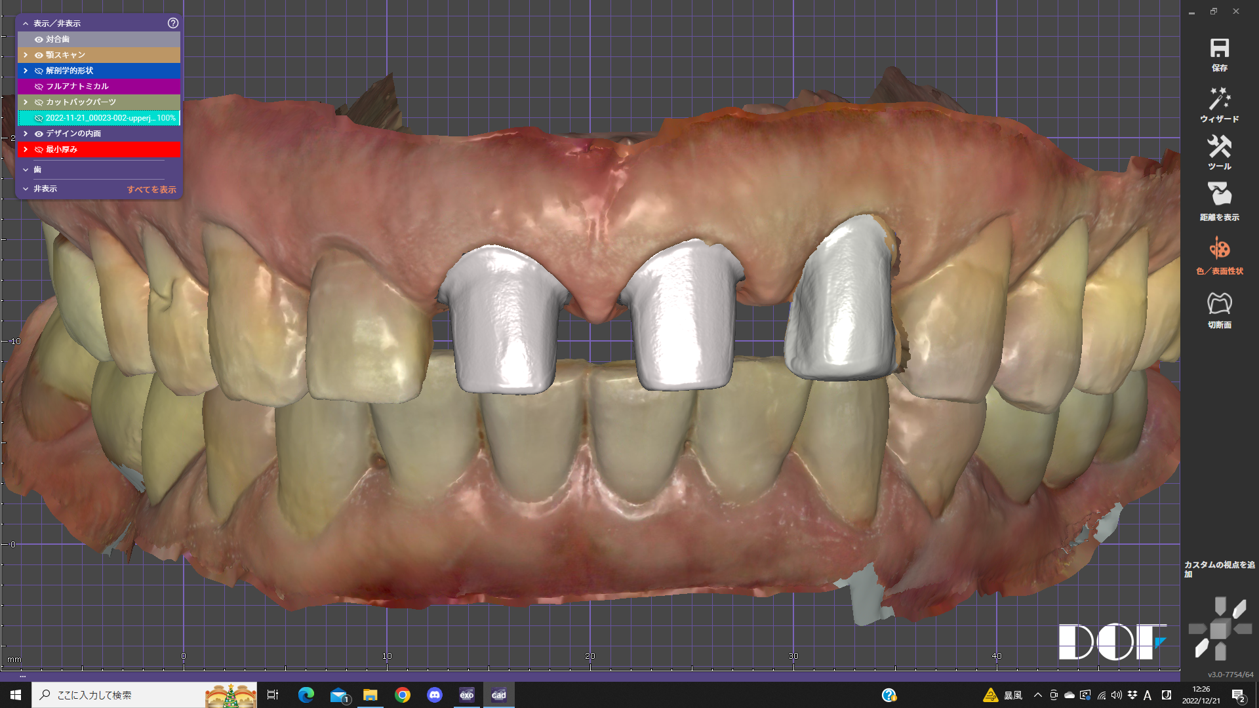The width and height of the screenshot is (1259, 708).
Task: Click the view orientation cube widget
Action: pos(1219,629)
